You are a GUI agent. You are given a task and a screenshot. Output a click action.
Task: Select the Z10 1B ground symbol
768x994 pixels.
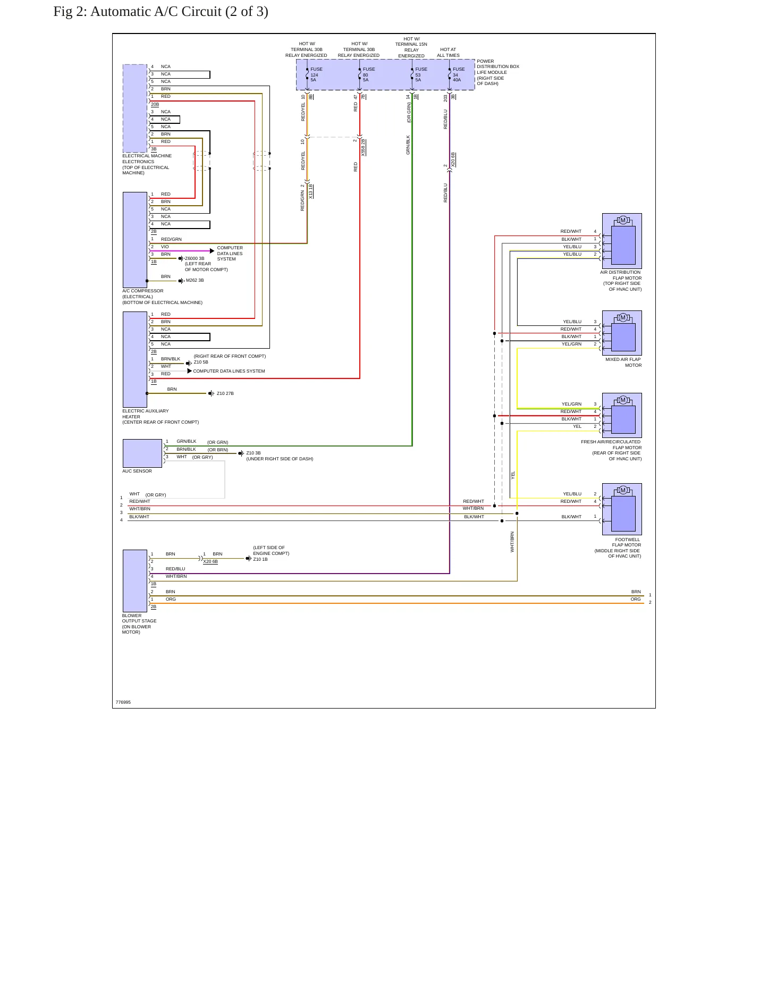[248, 559]
